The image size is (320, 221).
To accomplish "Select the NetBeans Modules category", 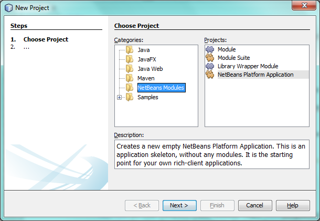I will (161, 88).
